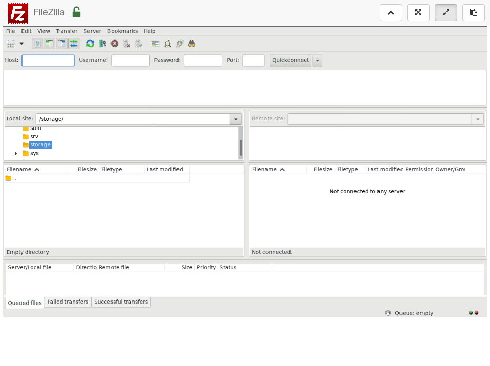Sort local files by Filetype column
Viewport: 490px width, 366px height.
click(121, 169)
